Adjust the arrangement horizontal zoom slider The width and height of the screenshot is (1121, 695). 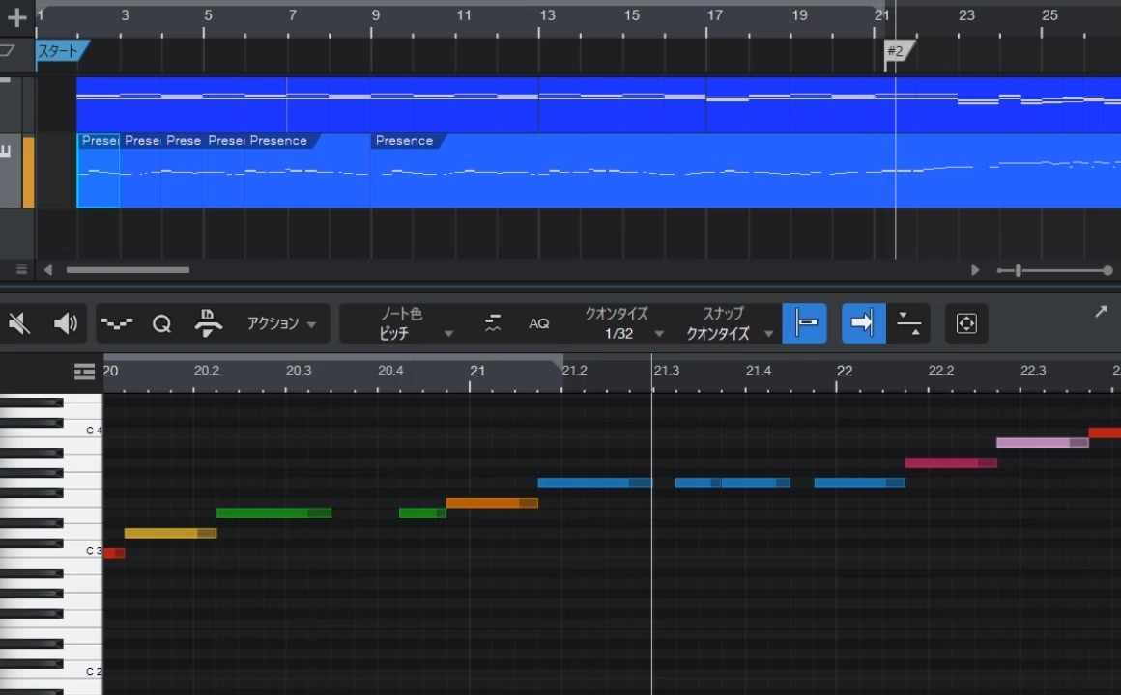click(1019, 270)
